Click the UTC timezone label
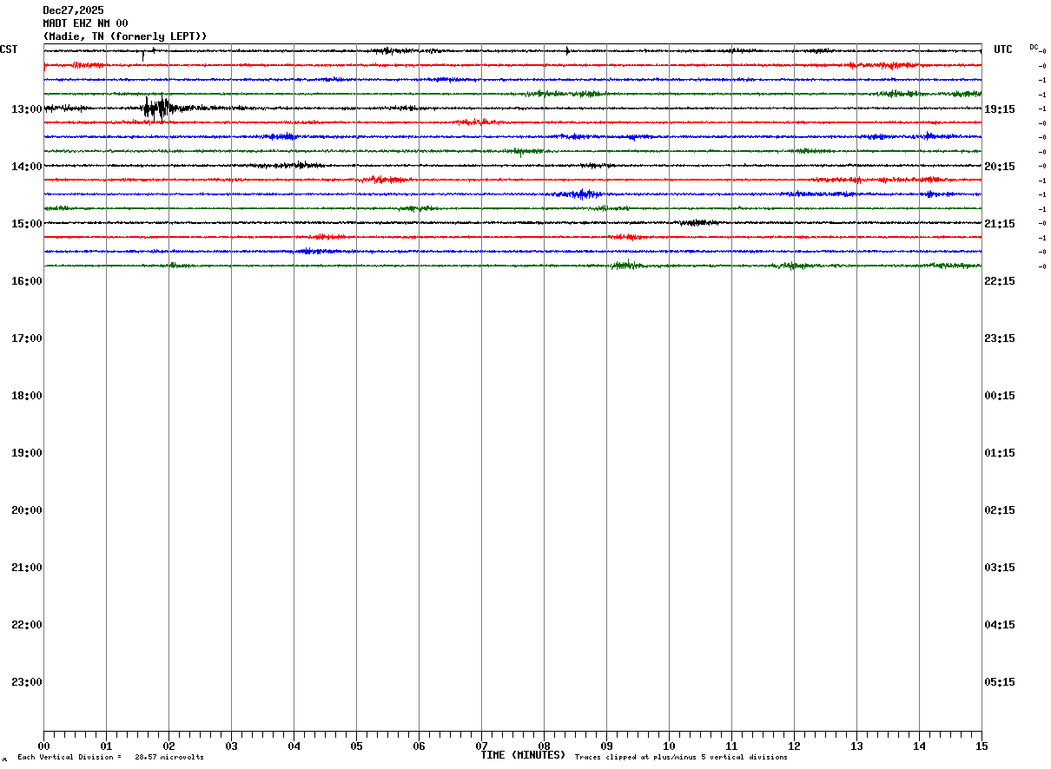 1003,49
